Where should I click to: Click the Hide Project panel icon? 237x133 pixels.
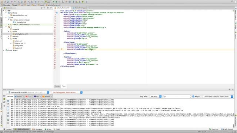[51, 8]
